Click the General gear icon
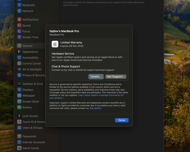Viewport: 190px width, 152px height. (x=19, y=46)
